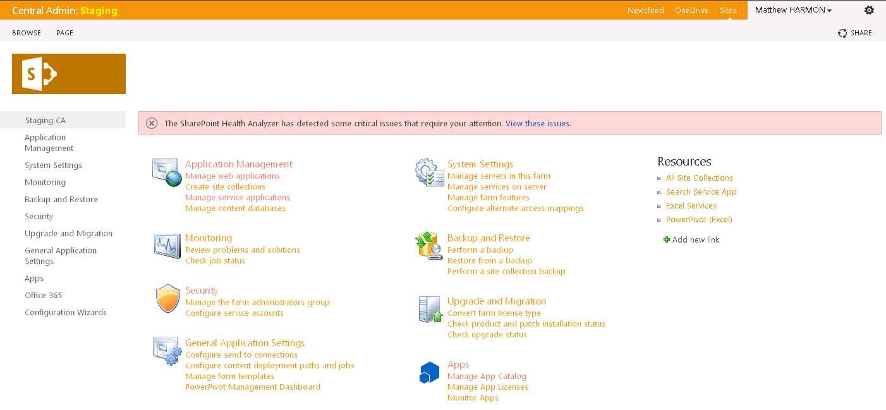Open PowerPivot (Excel) resource link
The image size is (886, 410).
click(699, 220)
